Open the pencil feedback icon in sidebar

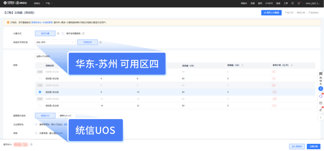[x=321, y=110]
